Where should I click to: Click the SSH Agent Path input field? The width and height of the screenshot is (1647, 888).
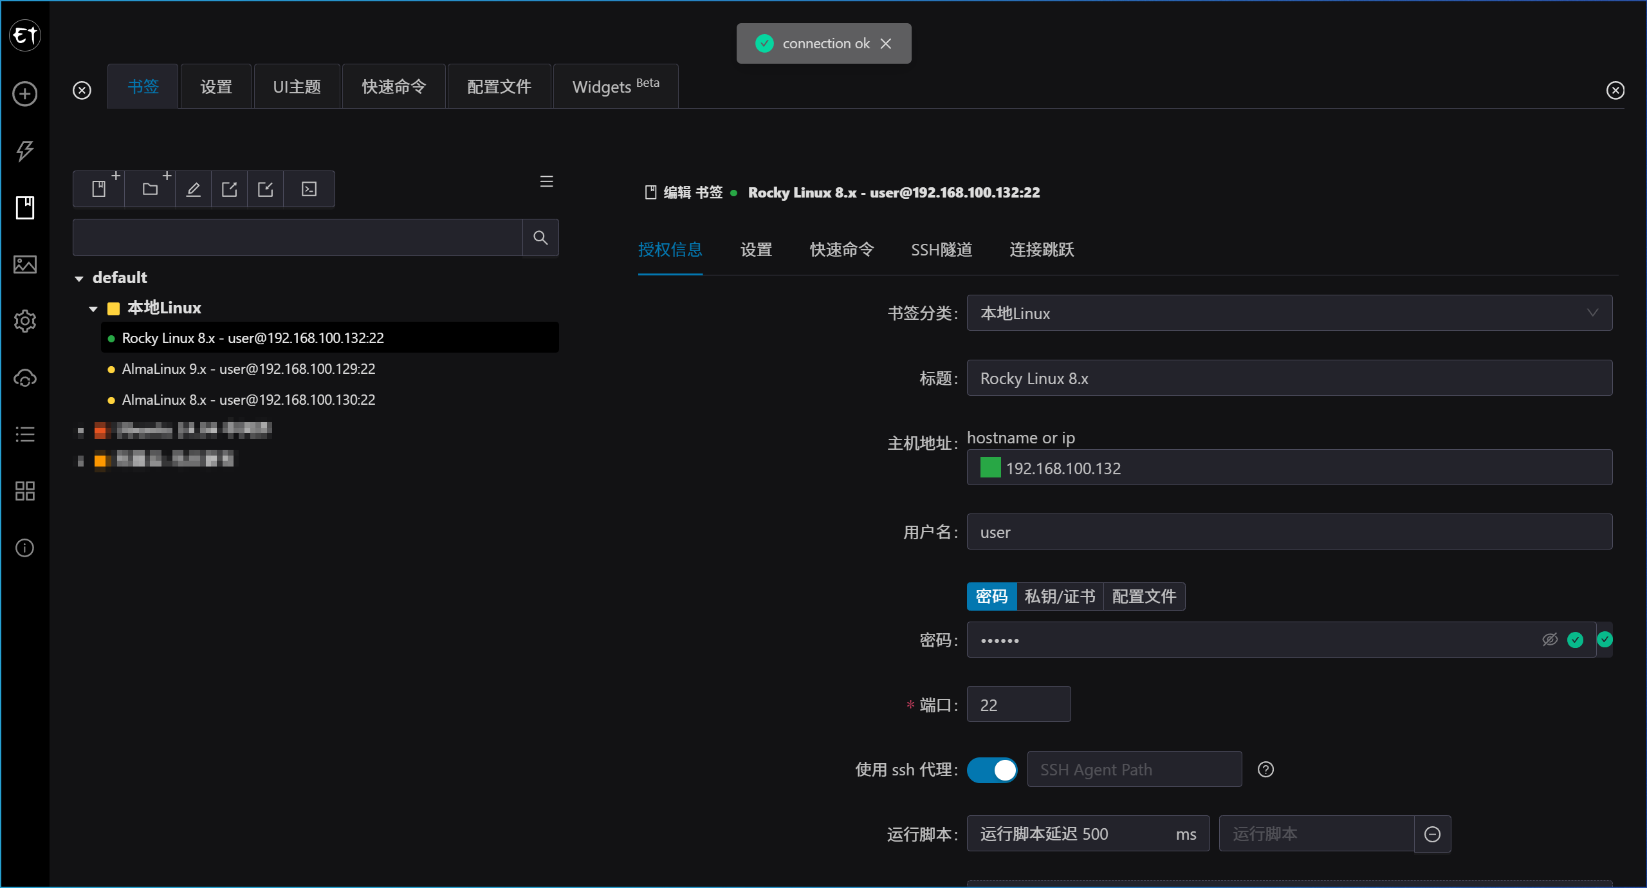coord(1134,770)
